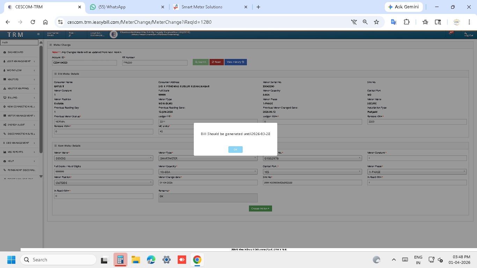
Task: Click the green Search button
Action: click(x=200, y=62)
